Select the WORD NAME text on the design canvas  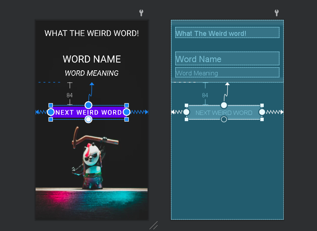[x=92, y=59]
